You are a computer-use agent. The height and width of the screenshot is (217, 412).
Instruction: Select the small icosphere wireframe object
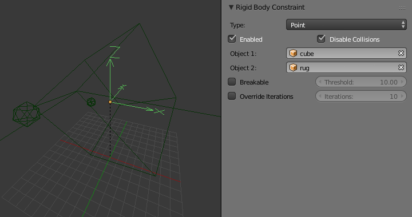pyautogui.click(x=91, y=102)
